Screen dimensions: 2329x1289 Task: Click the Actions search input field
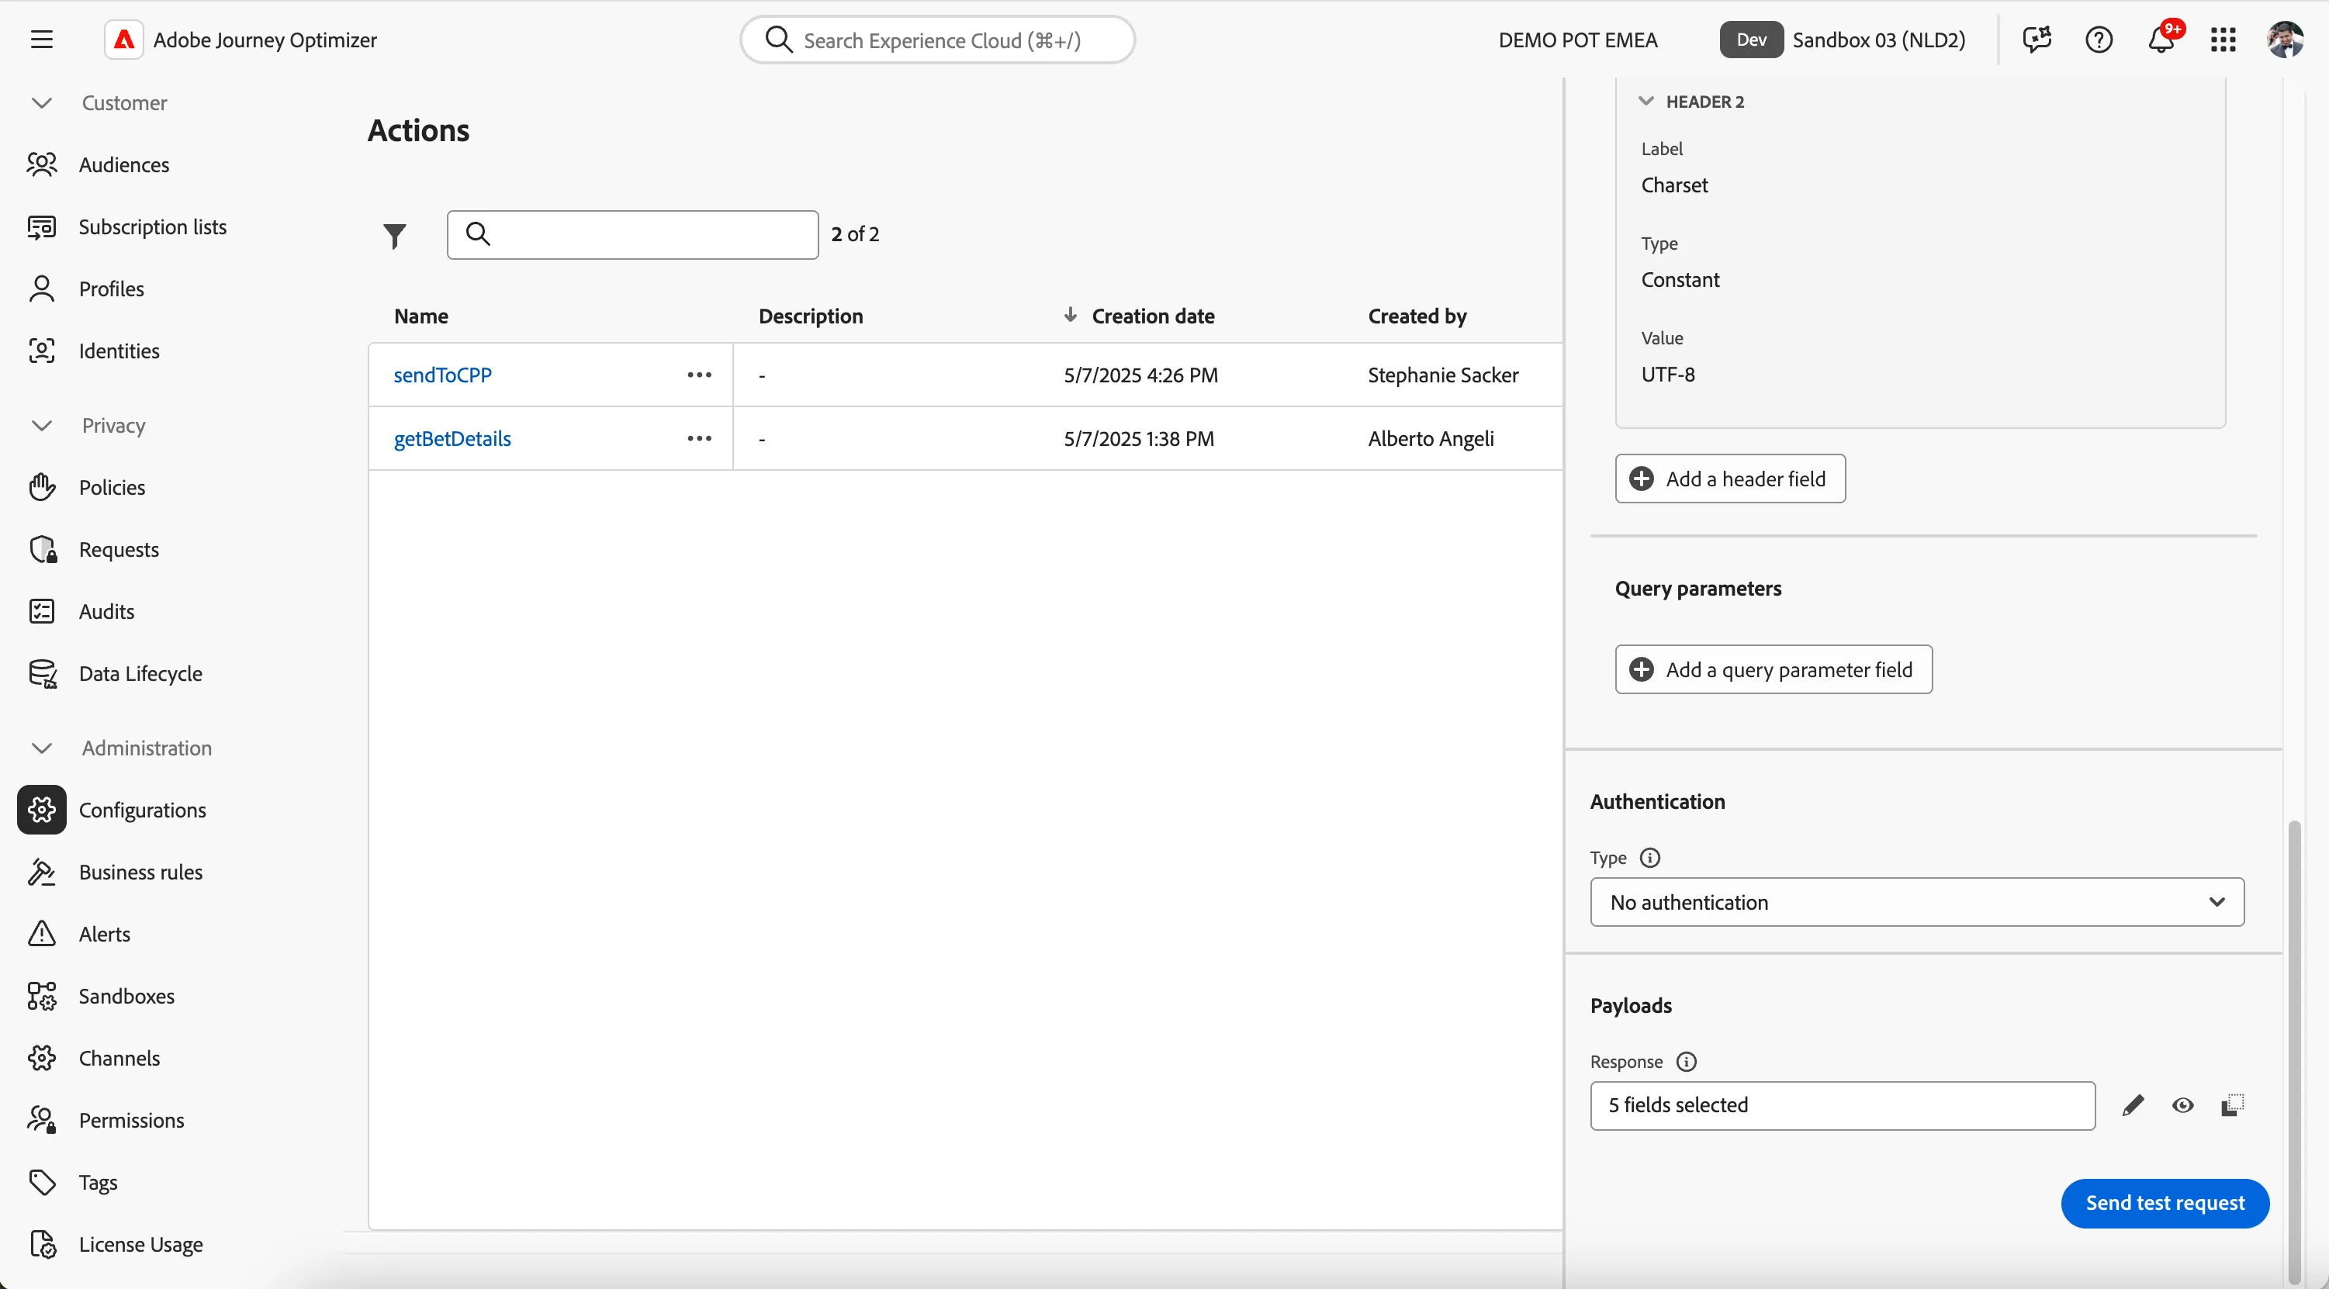[x=632, y=234]
